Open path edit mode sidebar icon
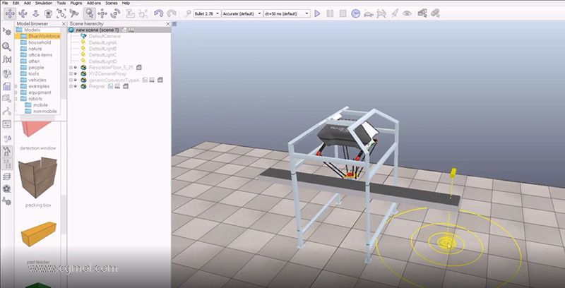The image size is (565, 288). (6, 112)
